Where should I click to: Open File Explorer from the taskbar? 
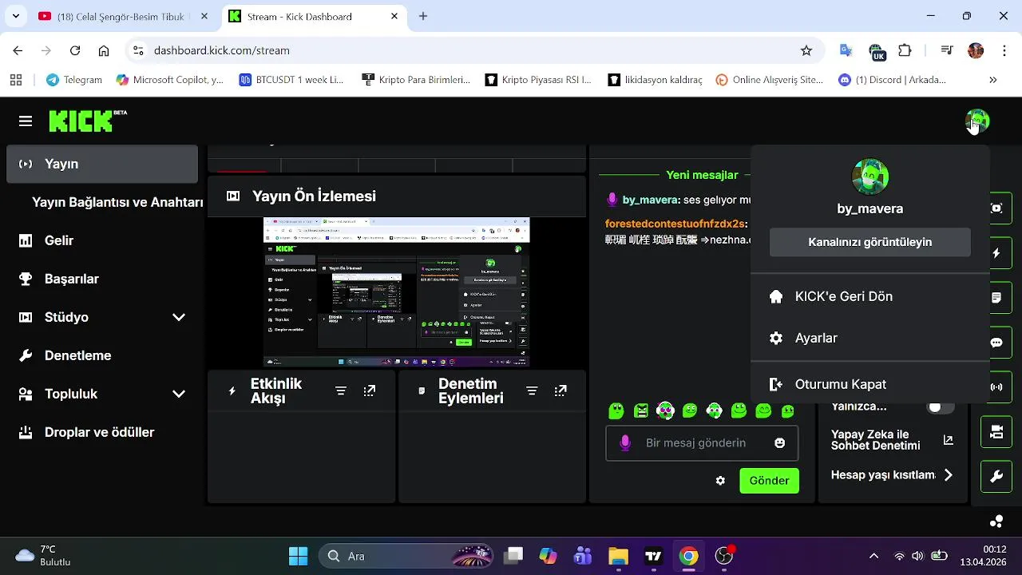(x=618, y=556)
